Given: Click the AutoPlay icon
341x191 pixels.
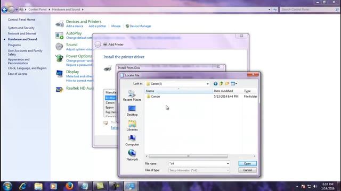Looking at the screenshot, I should coord(59,36).
